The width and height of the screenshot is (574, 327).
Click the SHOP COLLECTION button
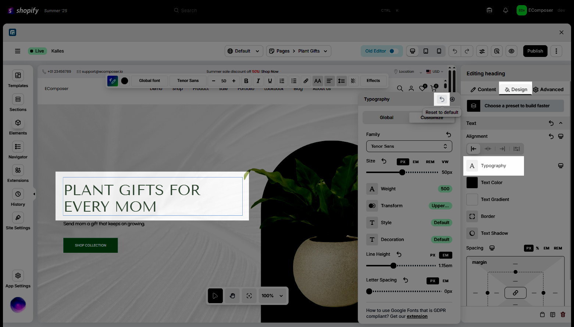(90, 245)
